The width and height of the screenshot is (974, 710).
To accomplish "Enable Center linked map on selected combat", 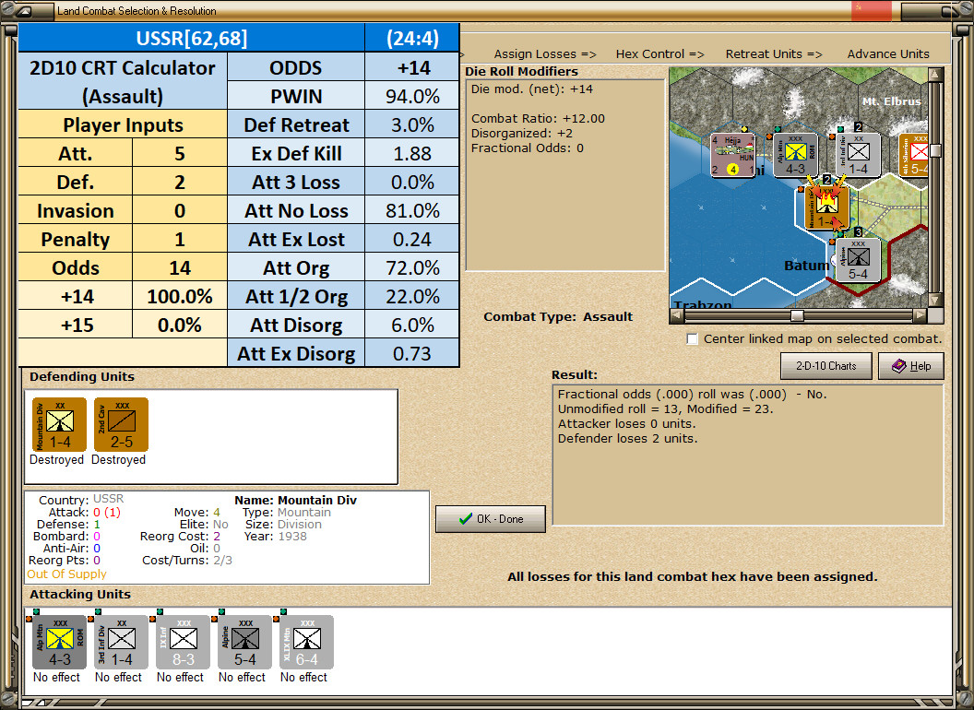I will (693, 339).
